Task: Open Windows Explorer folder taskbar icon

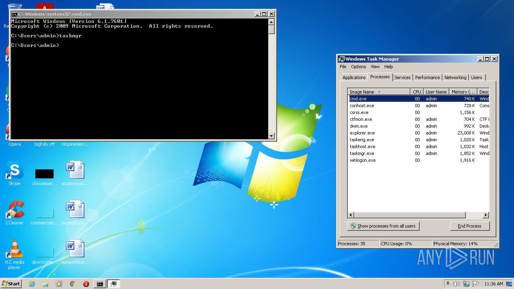Action: 45,284
